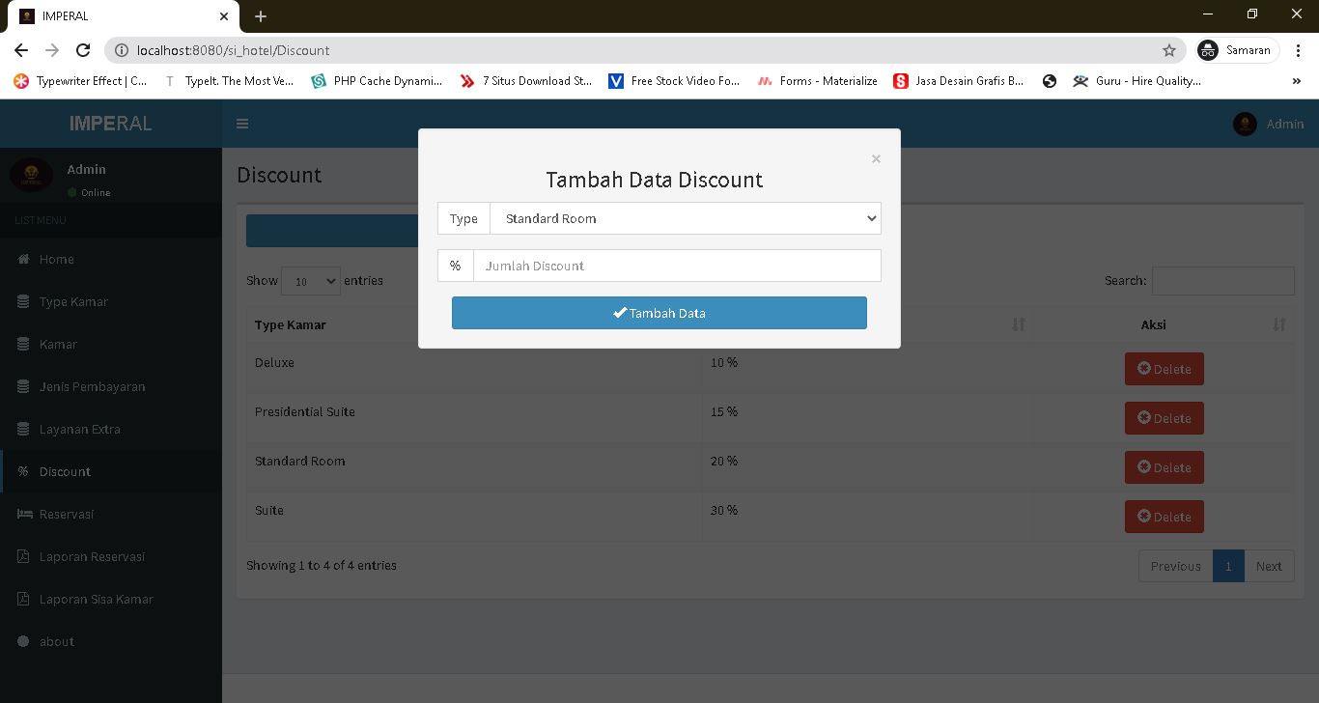Switch to the IMPERAL browser tab
This screenshot has width=1319, height=703.
[x=116, y=15]
